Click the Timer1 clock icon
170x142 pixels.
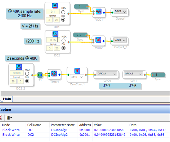pos(54,74)
